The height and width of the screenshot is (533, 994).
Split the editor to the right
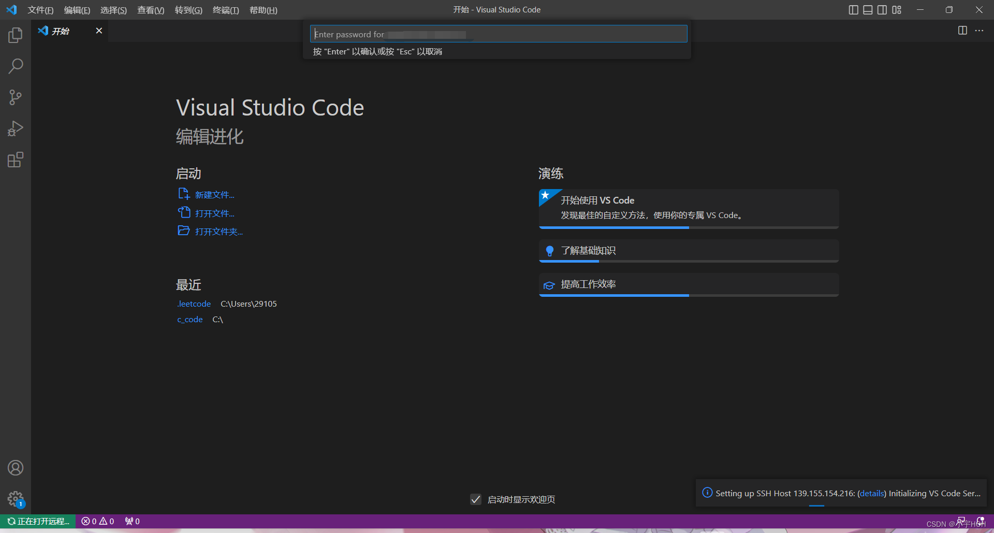coord(962,31)
